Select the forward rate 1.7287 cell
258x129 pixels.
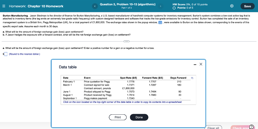152,85
